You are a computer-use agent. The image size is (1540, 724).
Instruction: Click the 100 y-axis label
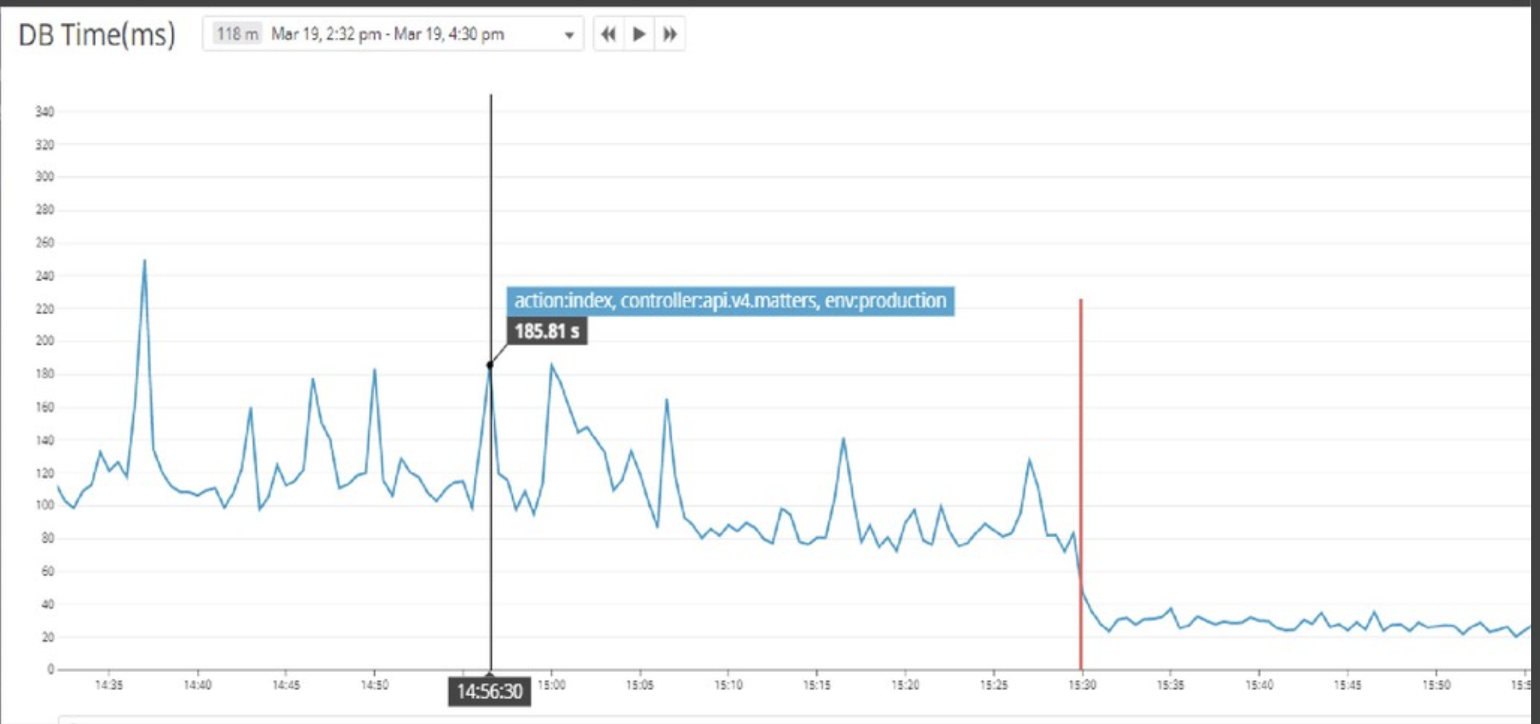coord(45,505)
